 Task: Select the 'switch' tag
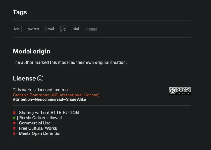pos(33,29)
